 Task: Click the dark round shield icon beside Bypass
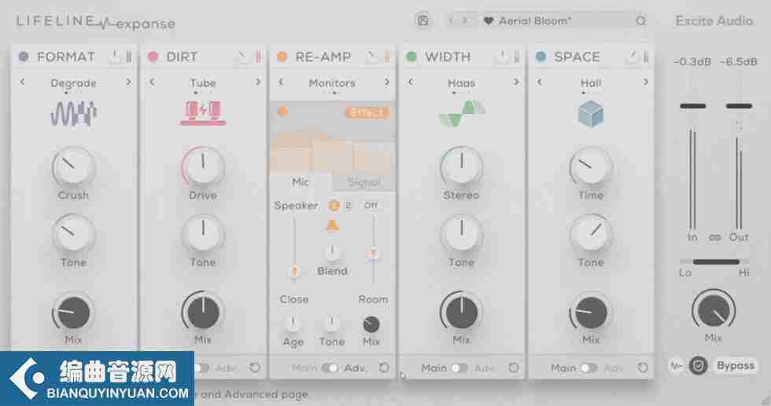[x=699, y=366]
